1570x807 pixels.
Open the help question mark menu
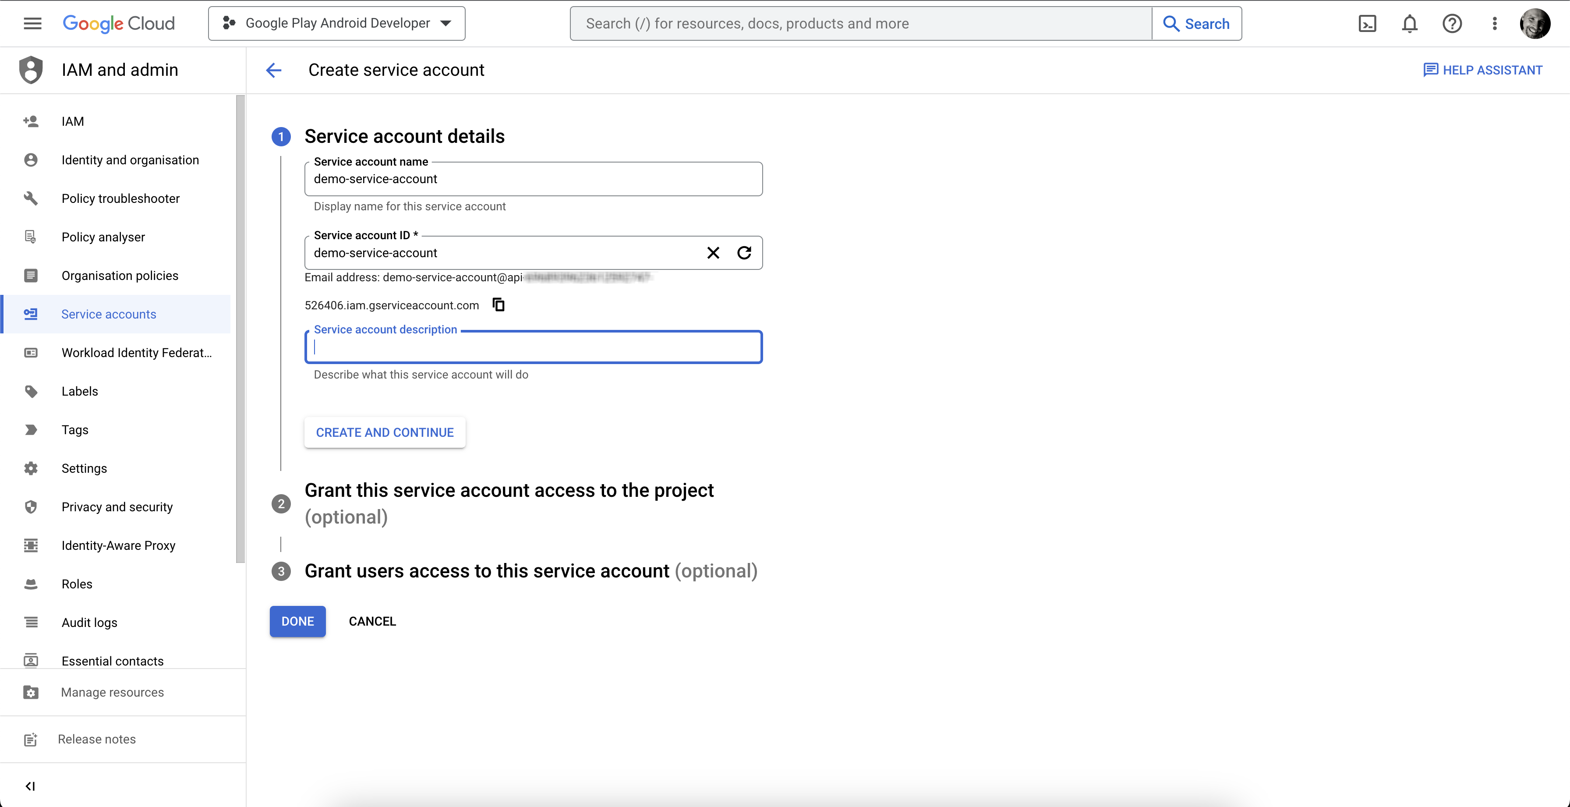pos(1452,24)
